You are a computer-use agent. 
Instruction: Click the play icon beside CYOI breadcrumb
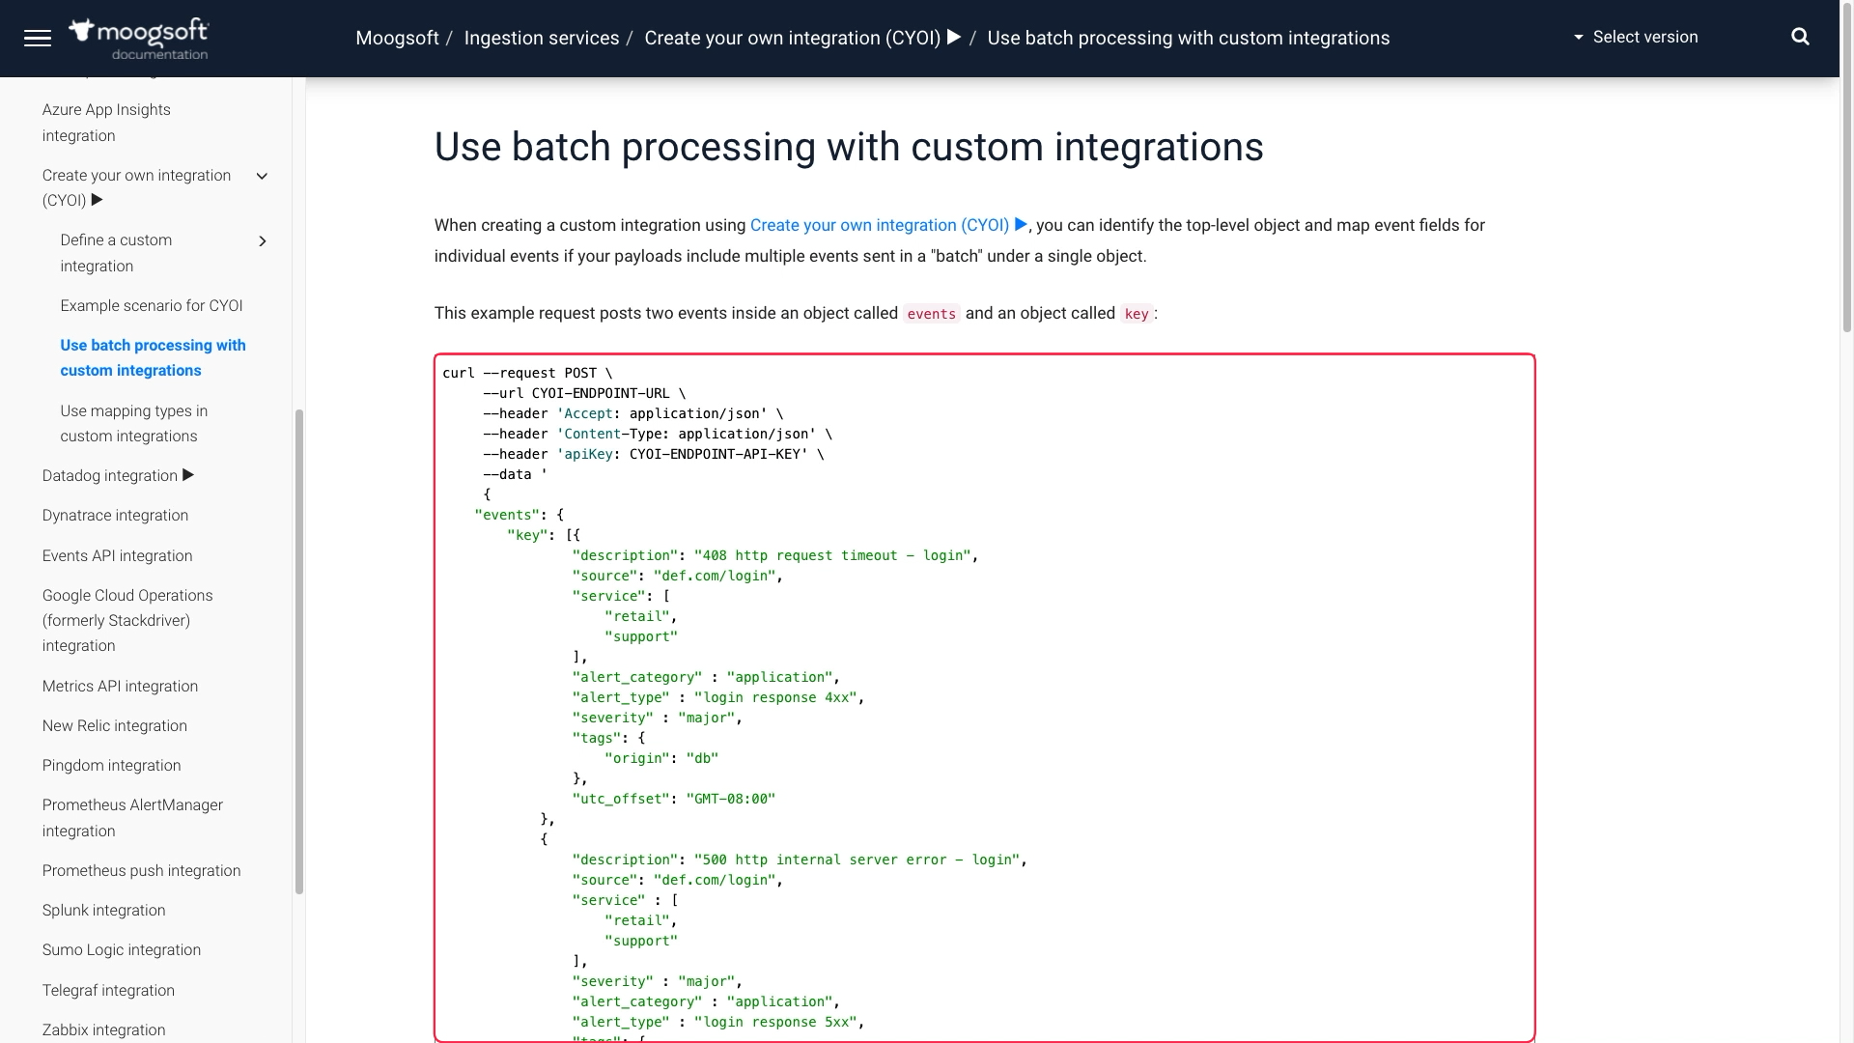click(954, 37)
